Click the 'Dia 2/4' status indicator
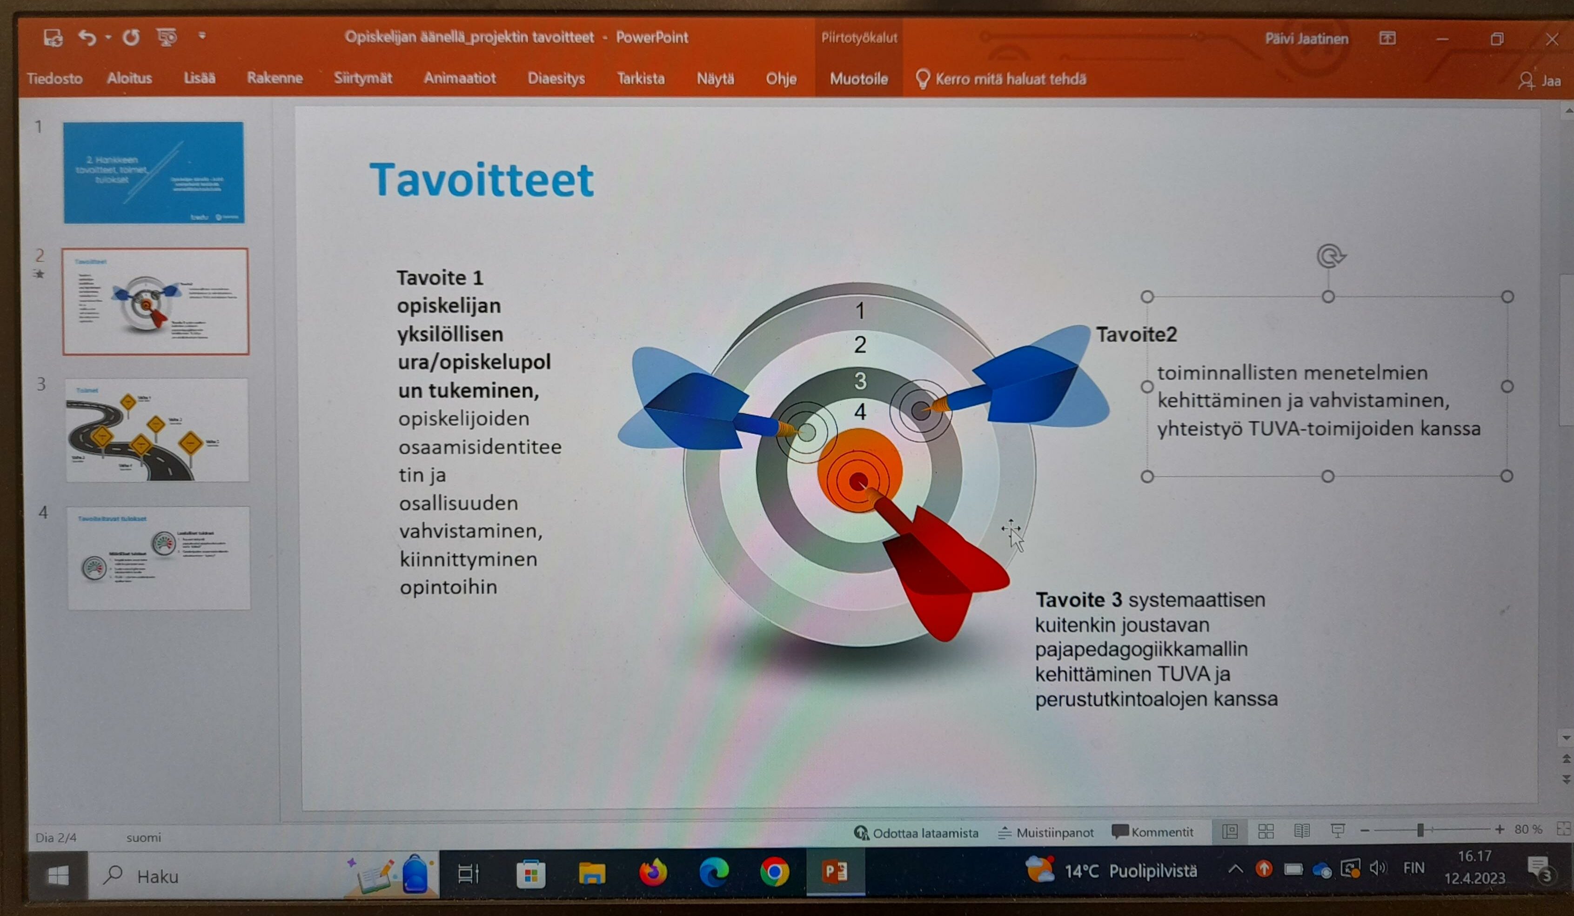Image resolution: width=1574 pixels, height=916 pixels. click(55, 837)
